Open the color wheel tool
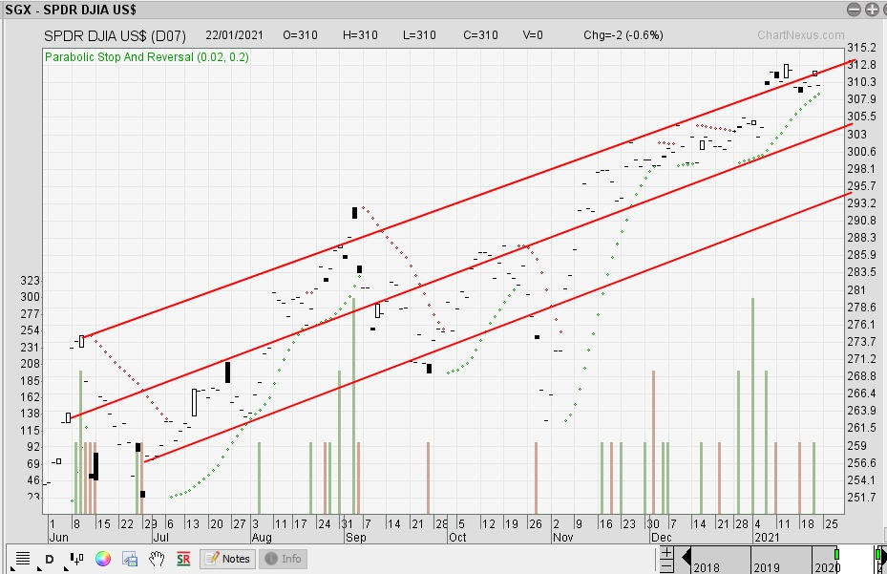 click(101, 559)
